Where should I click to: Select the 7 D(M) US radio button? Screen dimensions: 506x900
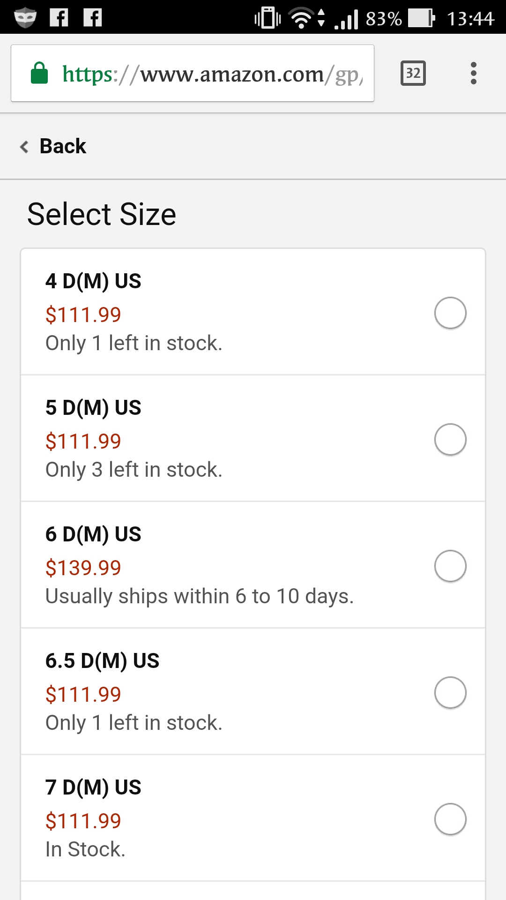pyautogui.click(x=450, y=819)
